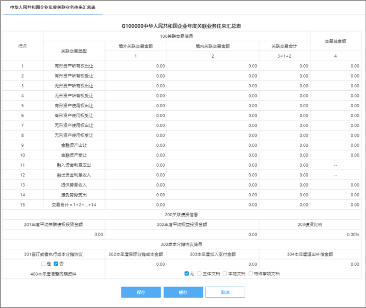Edit the 304本年度退出补偿金额 value field
The height and width of the screenshot is (308, 366).
(310, 264)
